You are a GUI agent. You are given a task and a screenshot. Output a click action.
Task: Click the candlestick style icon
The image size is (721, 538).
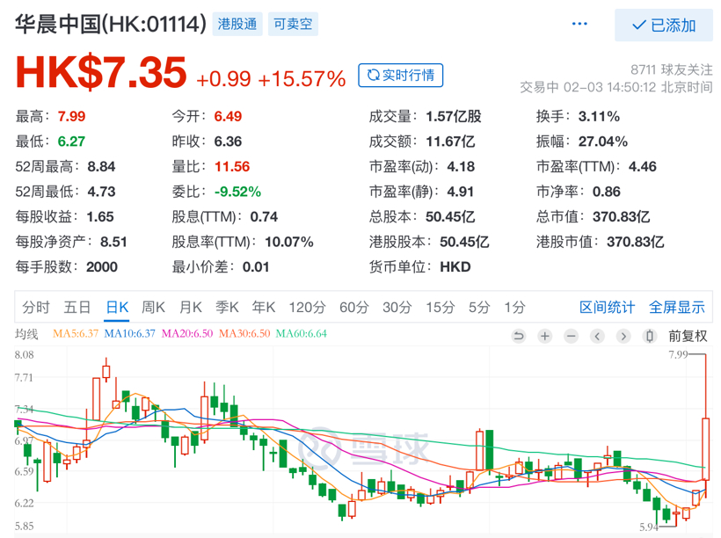(x=650, y=336)
